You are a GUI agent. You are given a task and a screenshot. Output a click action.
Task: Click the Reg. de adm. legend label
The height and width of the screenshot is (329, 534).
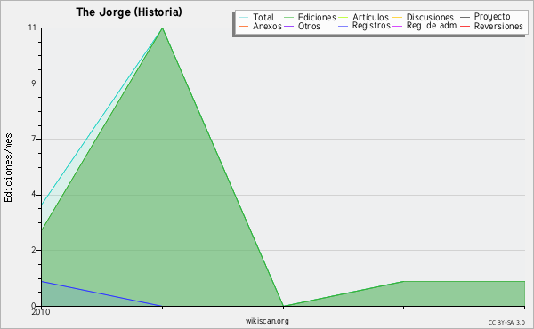[x=433, y=26]
